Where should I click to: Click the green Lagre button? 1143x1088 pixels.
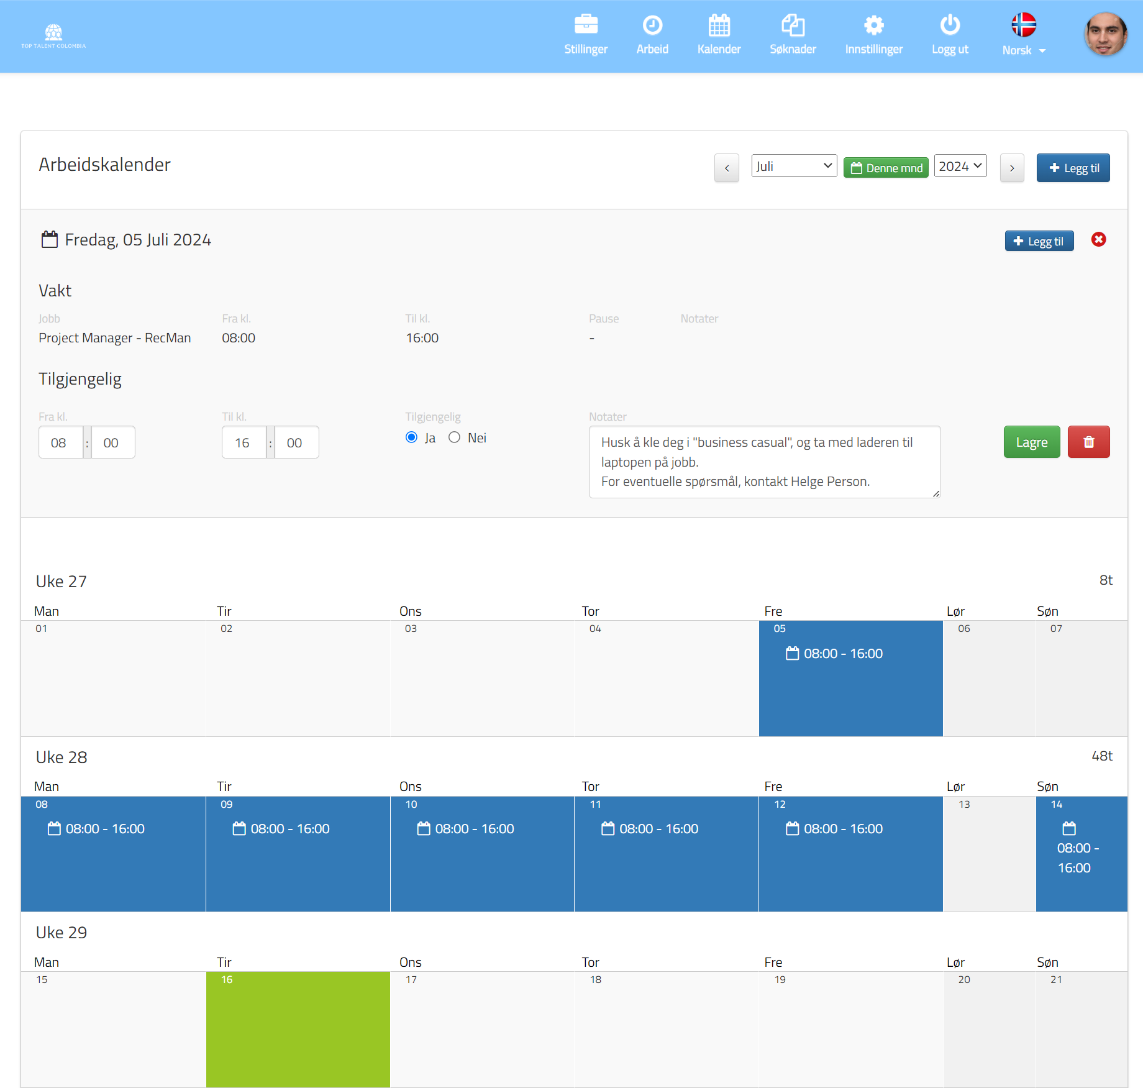(x=1031, y=442)
